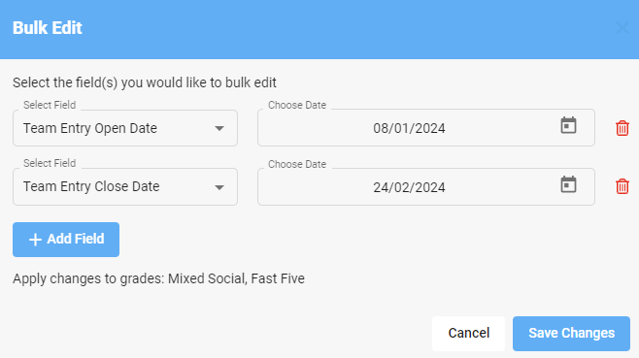
Task: Open calendar picker for 08/01/2024 date
Action: (568, 125)
